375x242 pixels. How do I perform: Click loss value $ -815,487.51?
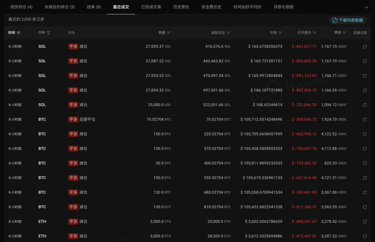click(304, 236)
